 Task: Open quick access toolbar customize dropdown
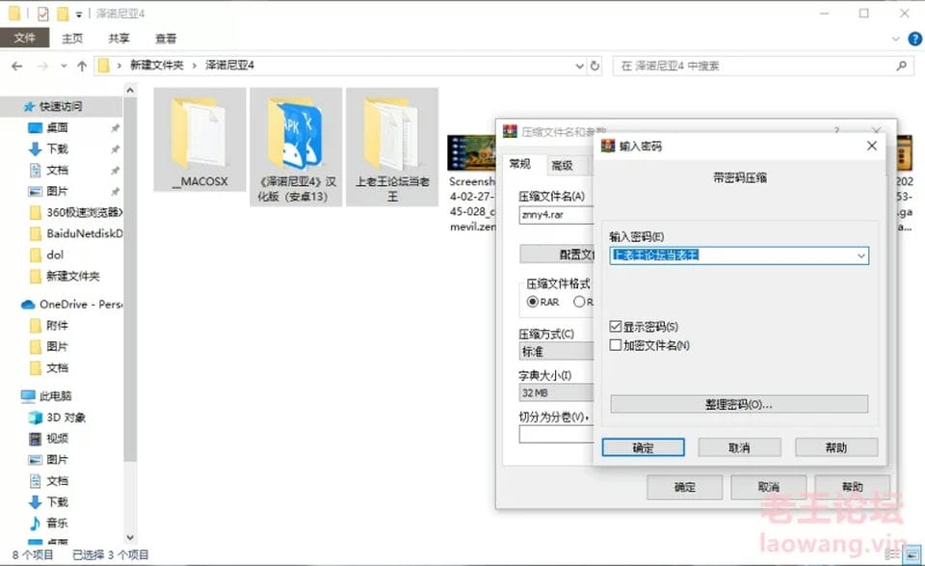(78, 14)
